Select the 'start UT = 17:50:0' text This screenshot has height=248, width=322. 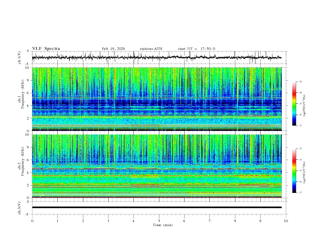[196, 49]
